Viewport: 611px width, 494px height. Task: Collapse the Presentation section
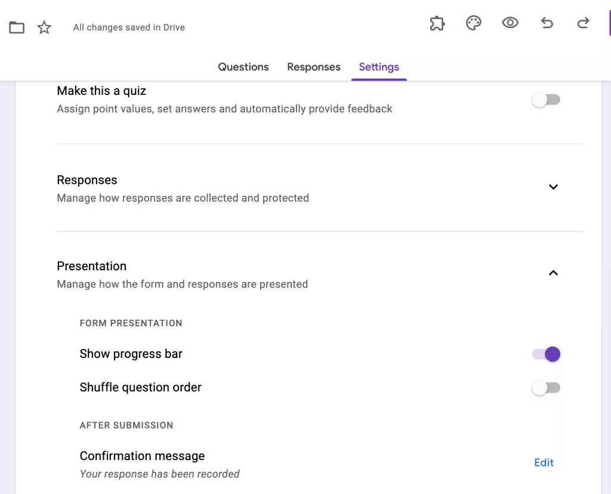(x=553, y=273)
